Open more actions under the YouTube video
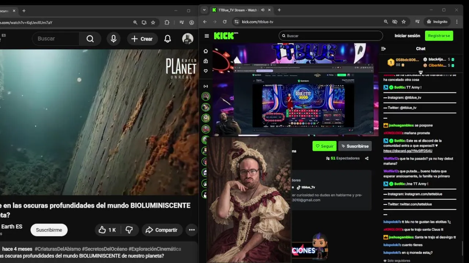Viewport: 469px width, 263px height. click(192, 230)
